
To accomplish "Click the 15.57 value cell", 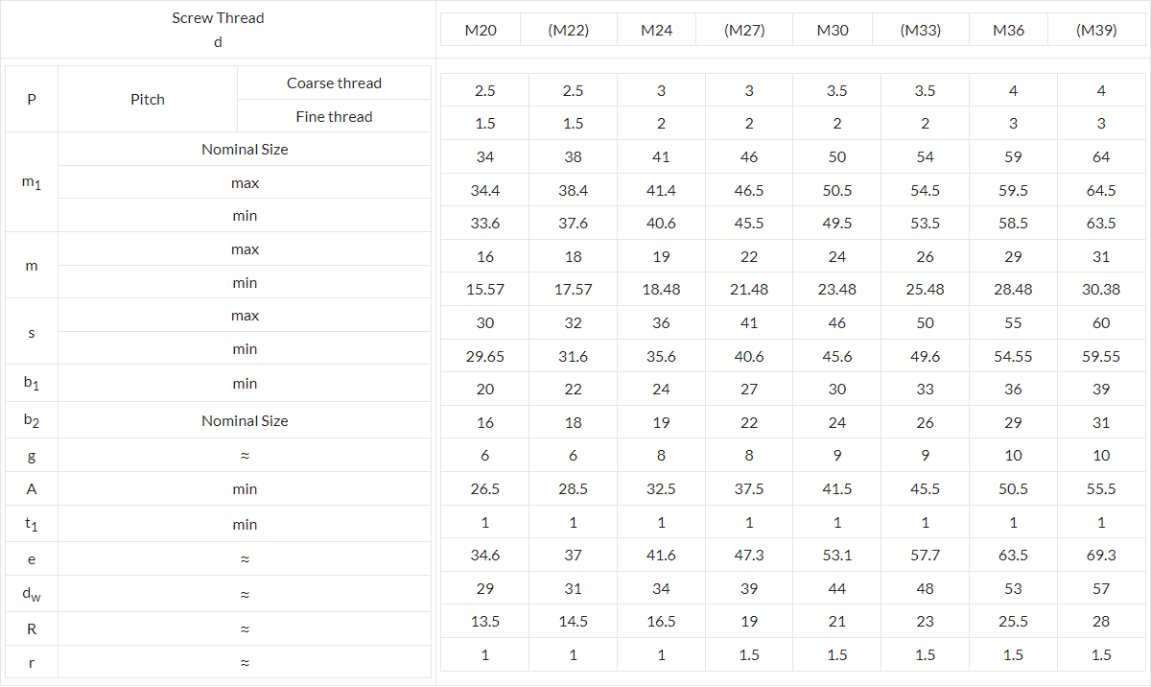I will pos(485,289).
